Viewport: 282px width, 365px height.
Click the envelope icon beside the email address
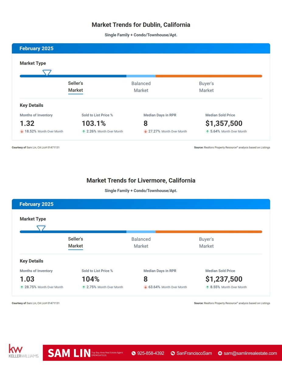220,353
